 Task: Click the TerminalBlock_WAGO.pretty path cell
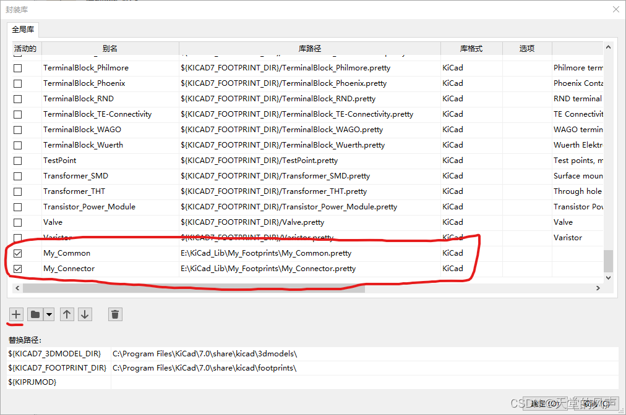tap(310, 130)
